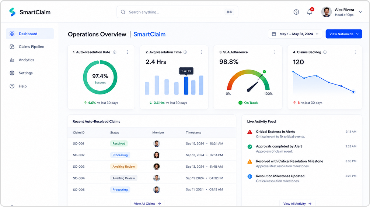The image size is (370, 207).
Task: Click info icon next to Avg Resolution Time
Action: (x=185, y=52)
